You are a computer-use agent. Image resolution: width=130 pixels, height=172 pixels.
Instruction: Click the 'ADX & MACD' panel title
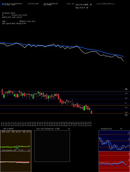pos(8,129)
